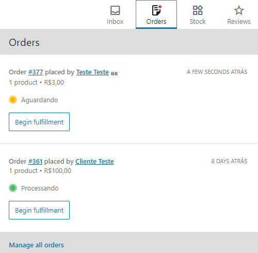Viewport: 258px width, 253px height.
Task: Open order #361 link
Action: [x=35, y=162]
